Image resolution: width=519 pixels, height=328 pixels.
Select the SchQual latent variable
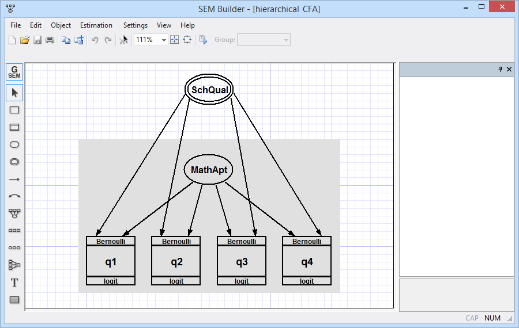pyautogui.click(x=209, y=90)
